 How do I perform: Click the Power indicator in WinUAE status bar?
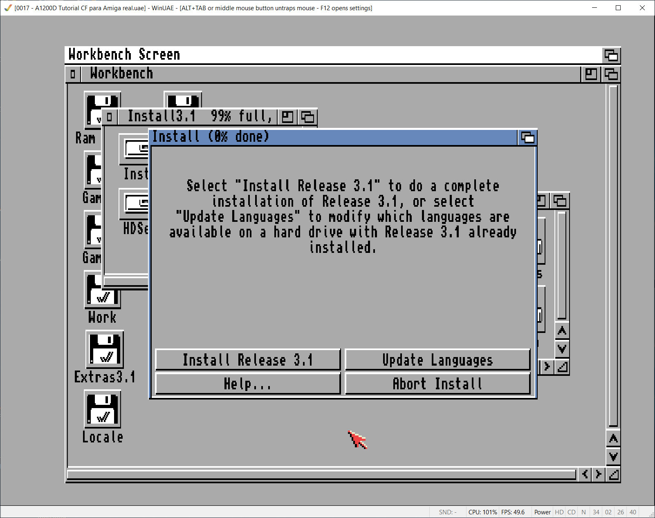tap(542, 512)
